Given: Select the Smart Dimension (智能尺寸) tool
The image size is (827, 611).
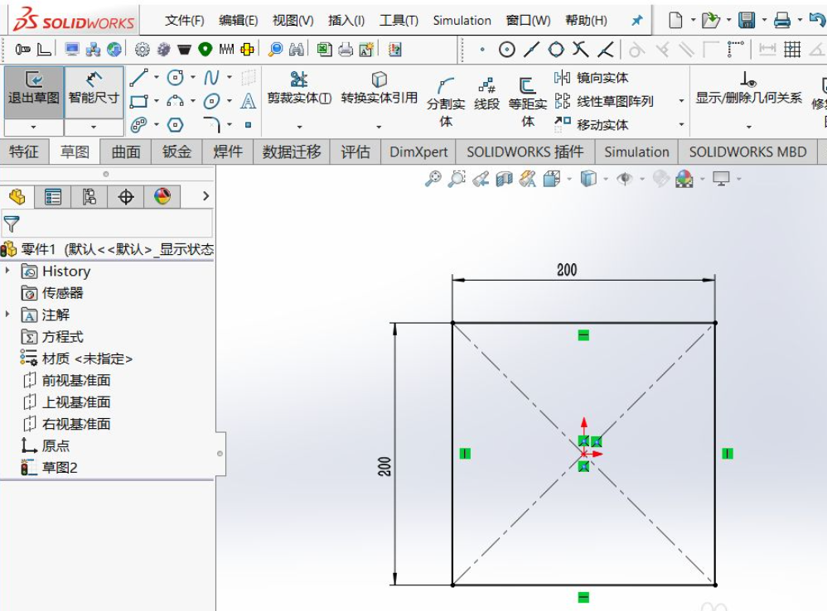Looking at the screenshot, I should coord(94,93).
